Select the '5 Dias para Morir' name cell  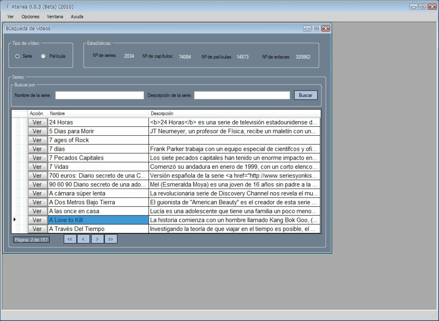(x=98, y=131)
